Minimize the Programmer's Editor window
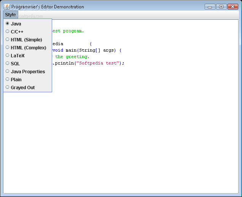242x197 pixels. (x=210, y=7)
